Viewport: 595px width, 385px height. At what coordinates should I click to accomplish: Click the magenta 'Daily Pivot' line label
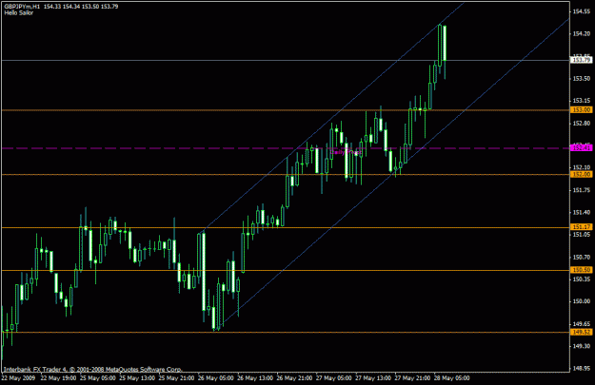click(346, 152)
